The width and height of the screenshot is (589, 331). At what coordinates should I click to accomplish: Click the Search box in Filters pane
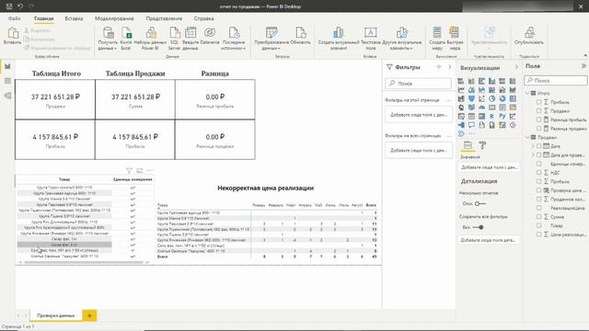coord(418,84)
